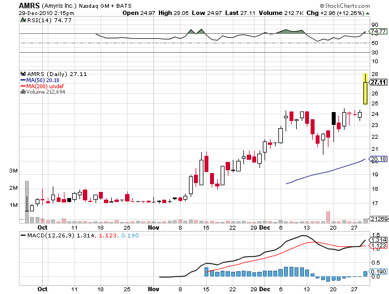Viewport: 389px width, 294px height.
Task: Click the tall first-day volume bar
Action: click(x=27, y=202)
